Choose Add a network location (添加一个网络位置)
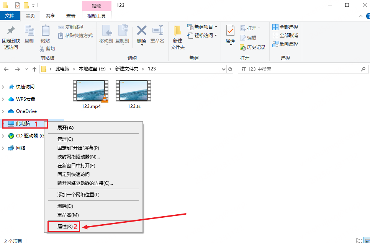The width and height of the screenshot is (370, 243). (93, 195)
